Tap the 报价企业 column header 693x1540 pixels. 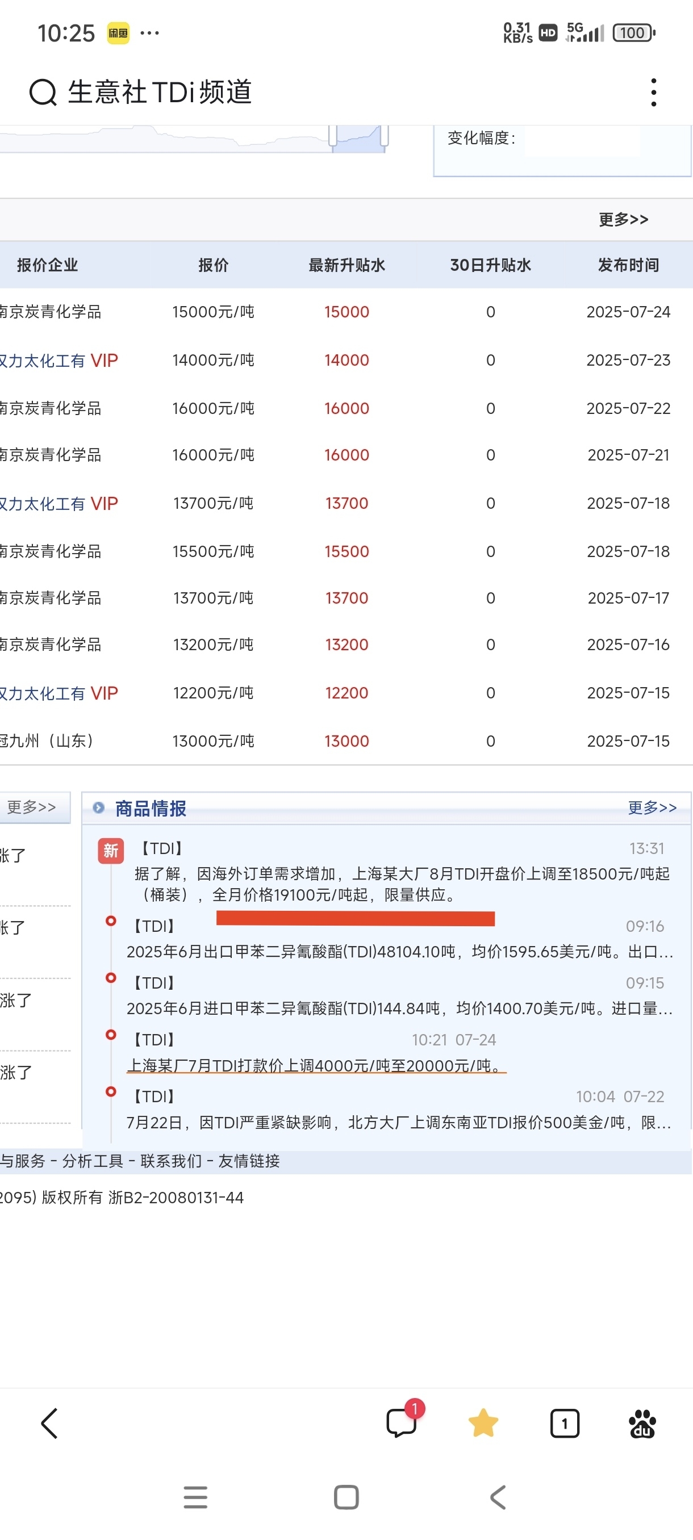pos(47,265)
